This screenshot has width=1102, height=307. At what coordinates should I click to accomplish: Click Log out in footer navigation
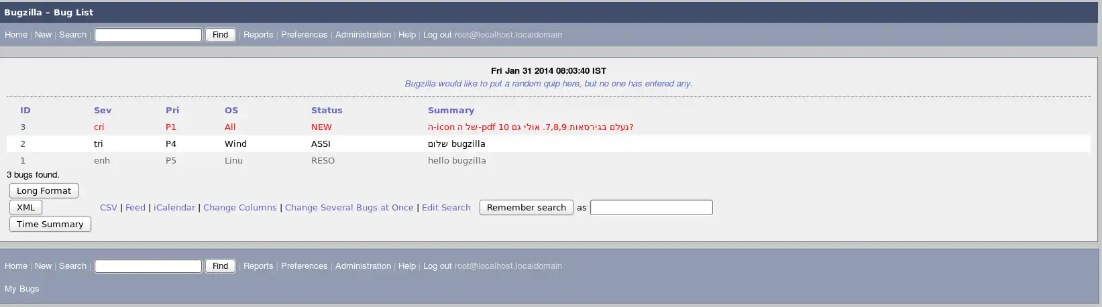[437, 266]
